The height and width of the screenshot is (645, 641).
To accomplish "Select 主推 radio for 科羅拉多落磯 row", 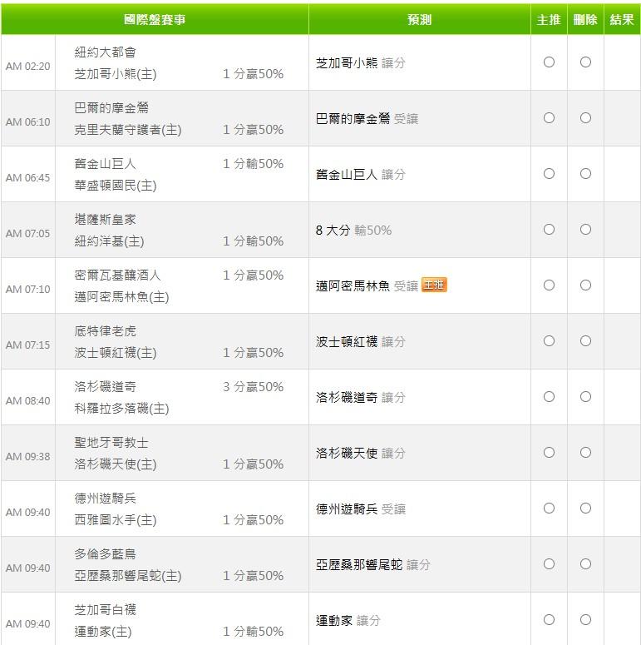I will point(549,396).
